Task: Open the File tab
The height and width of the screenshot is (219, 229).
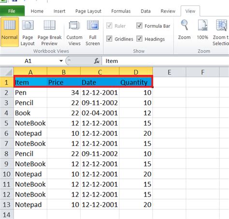Action: click(12, 11)
